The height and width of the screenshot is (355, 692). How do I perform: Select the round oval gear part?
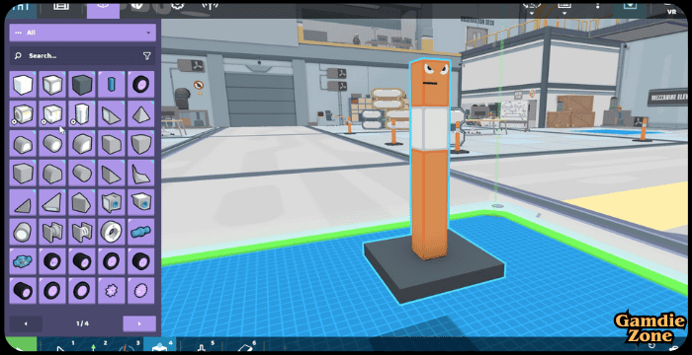point(140,291)
